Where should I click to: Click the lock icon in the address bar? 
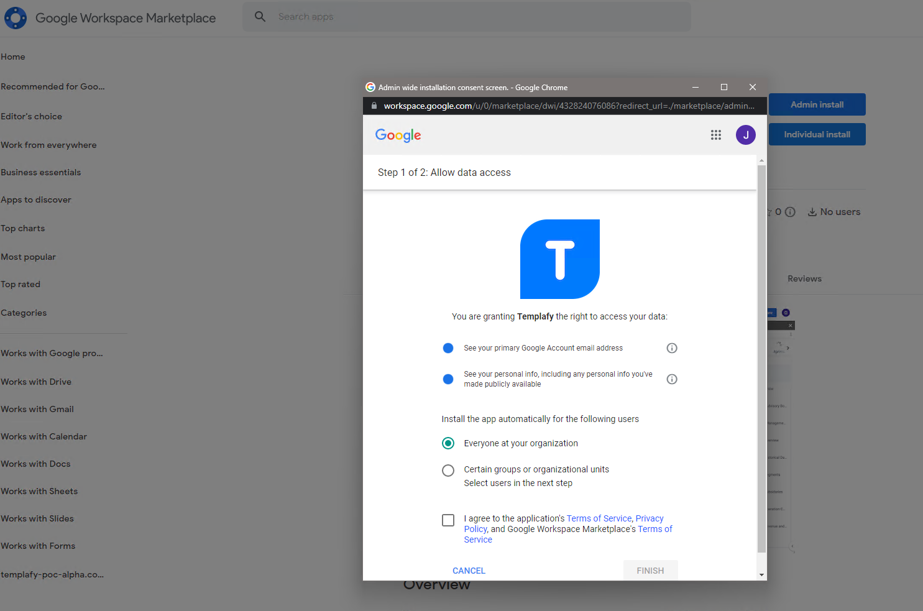tap(374, 105)
